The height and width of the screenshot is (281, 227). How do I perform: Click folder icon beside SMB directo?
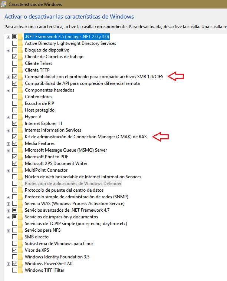coord(20,237)
